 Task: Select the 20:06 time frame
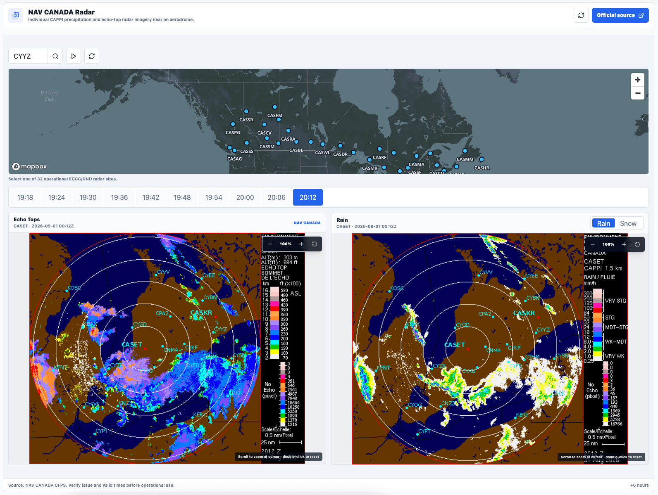point(277,197)
